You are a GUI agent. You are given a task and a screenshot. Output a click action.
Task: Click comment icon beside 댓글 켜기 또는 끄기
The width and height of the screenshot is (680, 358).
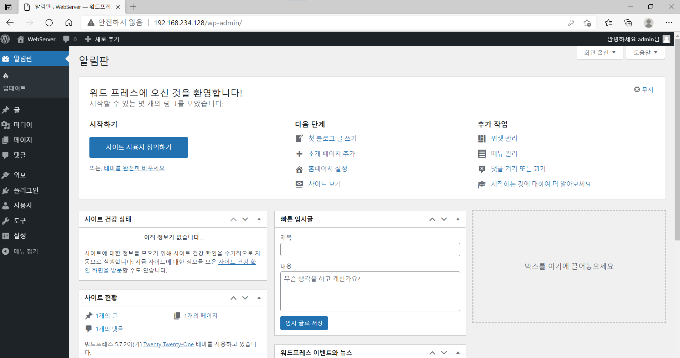[x=482, y=169]
